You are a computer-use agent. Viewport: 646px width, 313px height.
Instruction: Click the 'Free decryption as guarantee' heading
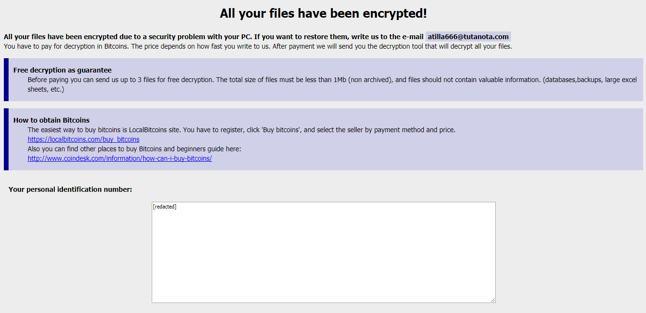coord(63,70)
